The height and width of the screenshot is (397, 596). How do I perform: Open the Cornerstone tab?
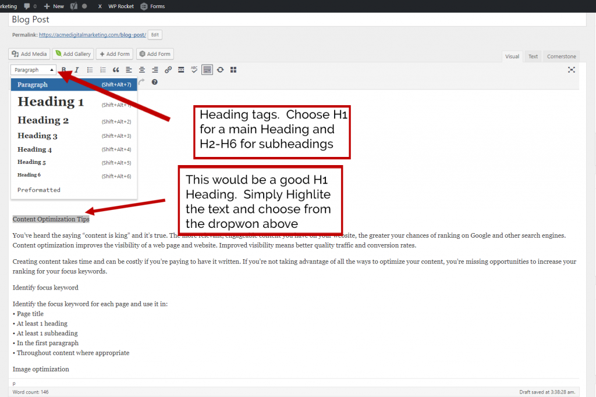[x=561, y=56]
